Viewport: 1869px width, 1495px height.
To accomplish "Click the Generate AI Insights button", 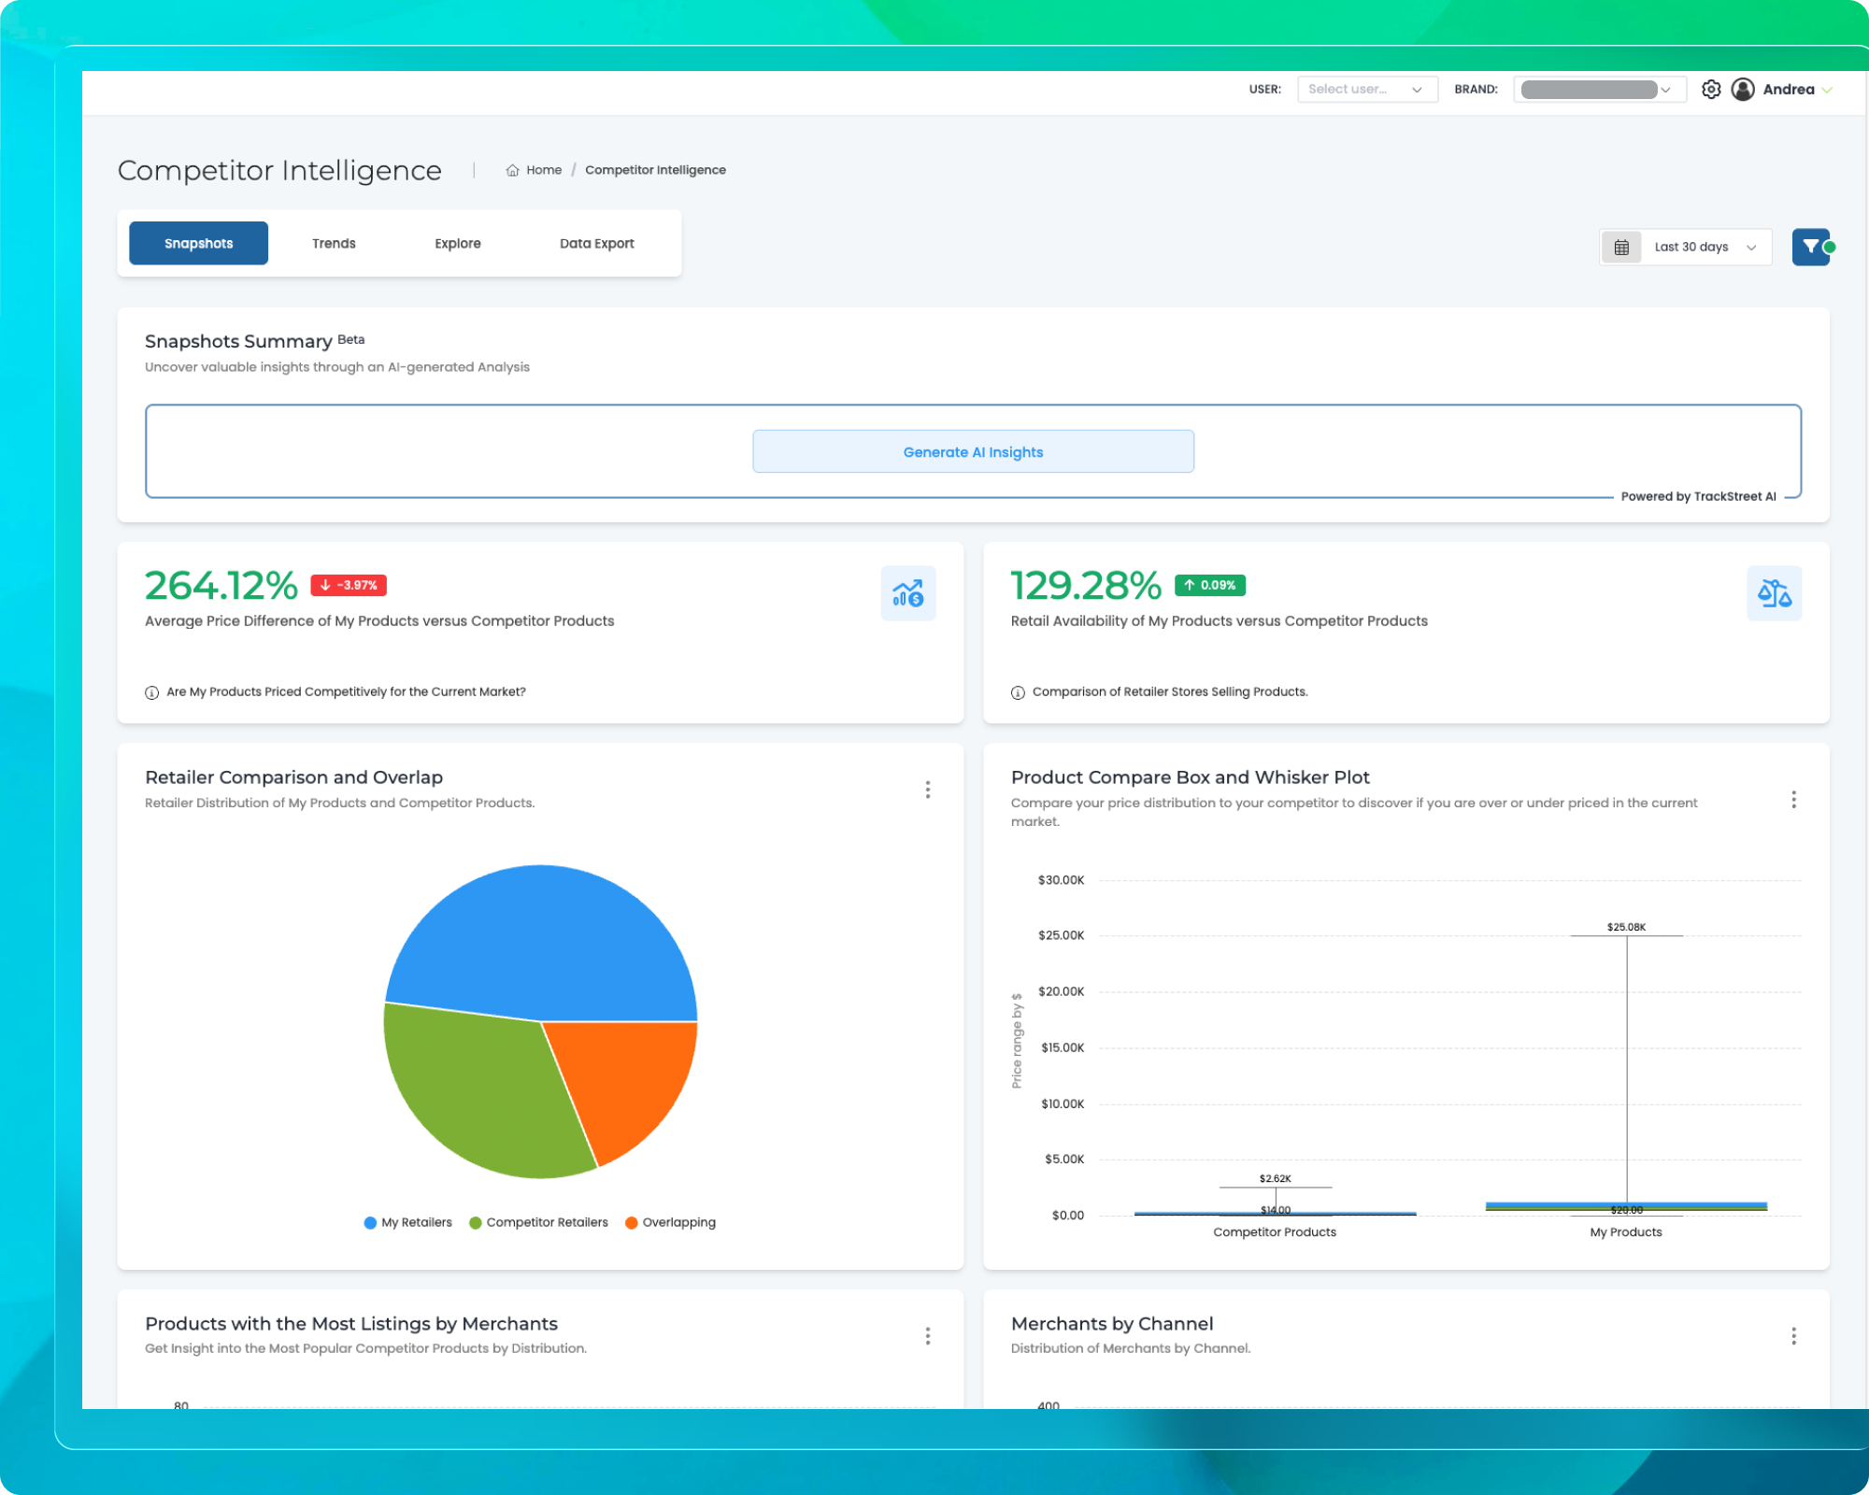I will [x=973, y=451].
